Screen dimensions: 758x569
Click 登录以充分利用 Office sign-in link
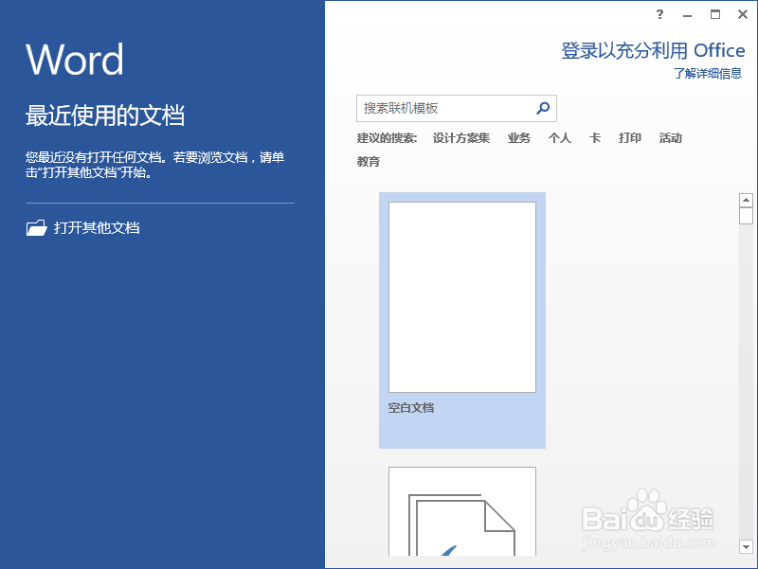[653, 50]
